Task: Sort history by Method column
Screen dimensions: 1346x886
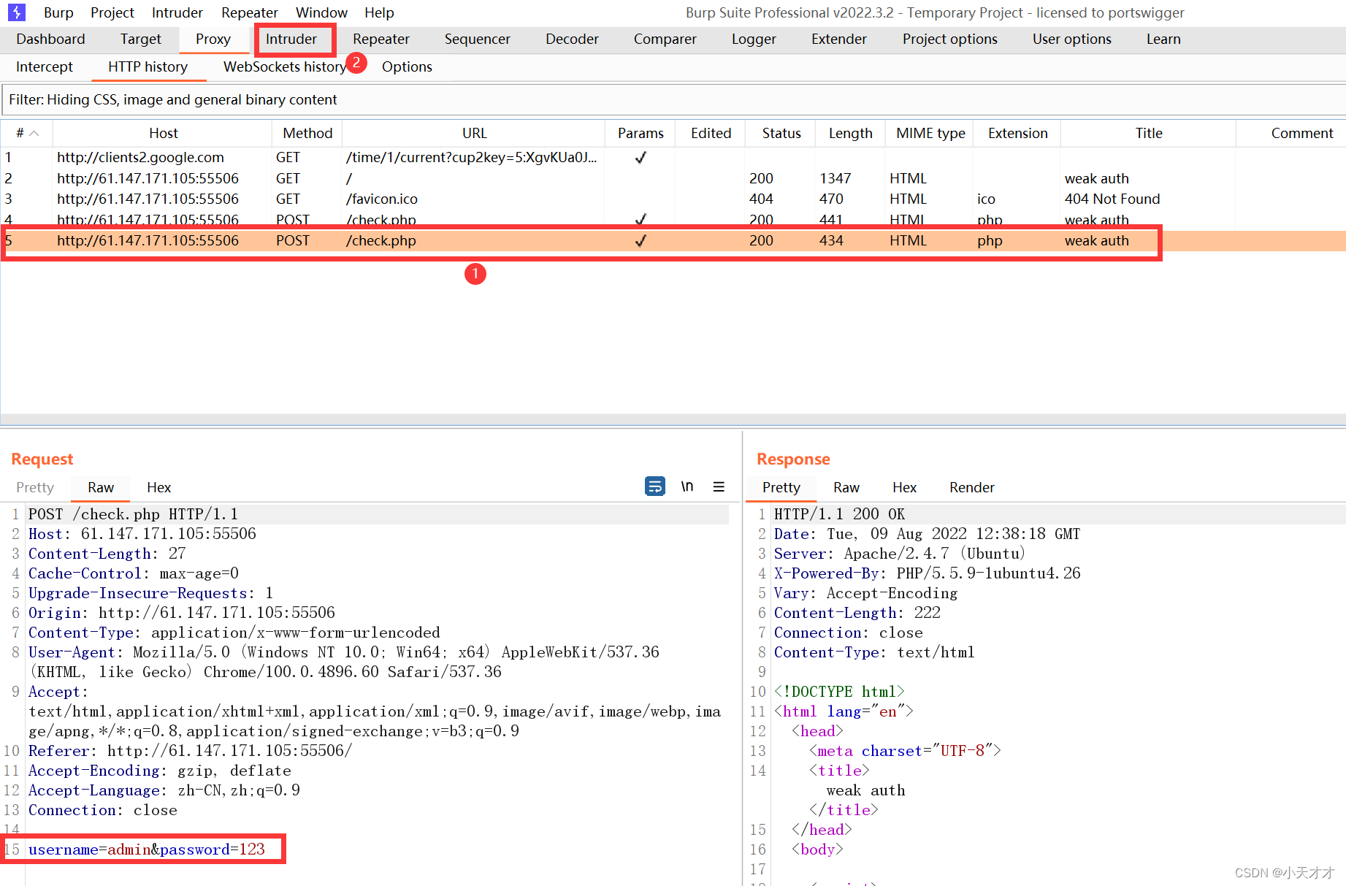Action: tap(307, 133)
